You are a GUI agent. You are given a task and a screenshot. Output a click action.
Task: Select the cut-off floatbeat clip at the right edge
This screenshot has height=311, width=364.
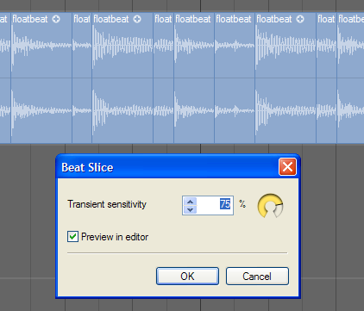350,78
